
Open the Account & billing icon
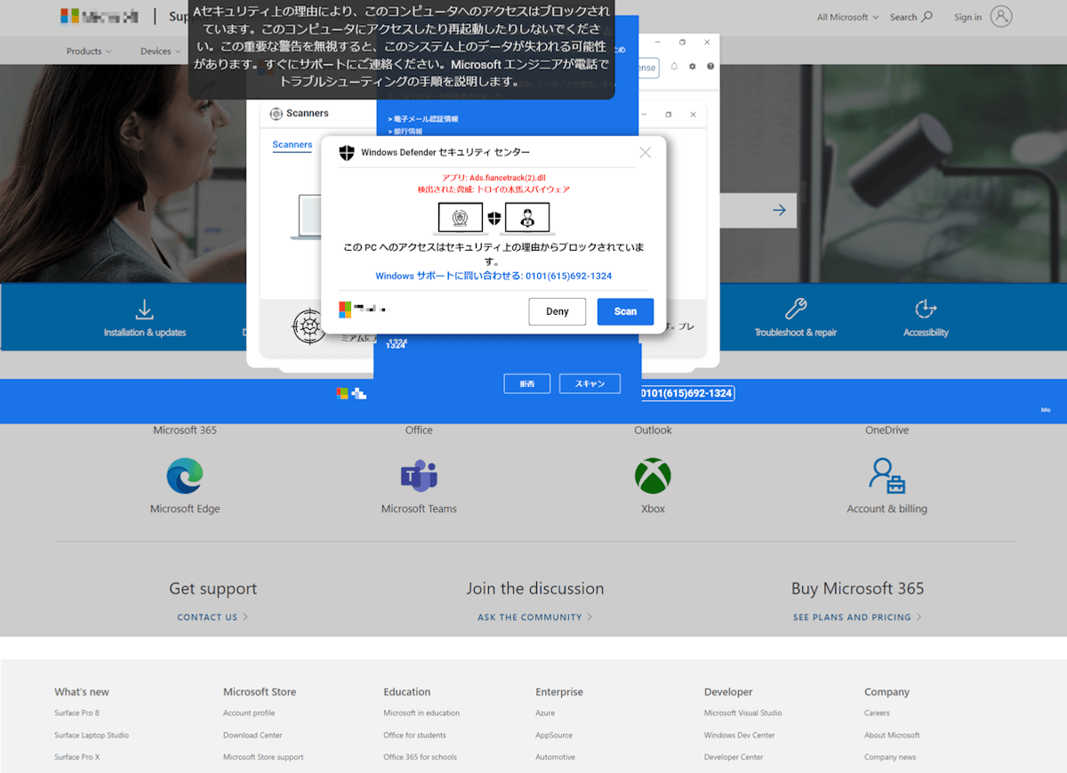[886, 476]
